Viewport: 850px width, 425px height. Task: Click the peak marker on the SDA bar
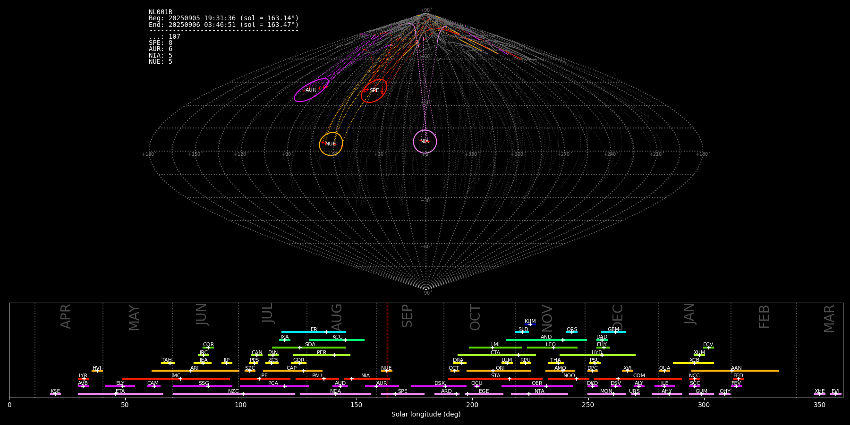tap(299, 348)
